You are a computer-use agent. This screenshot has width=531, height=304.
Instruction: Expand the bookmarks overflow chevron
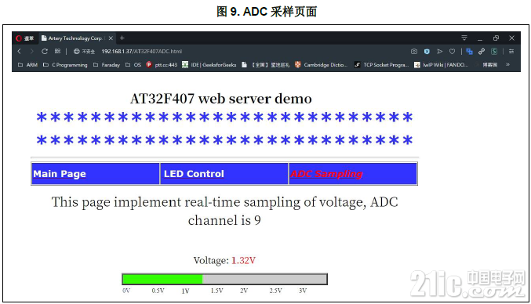pyautogui.click(x=507, y=64)
